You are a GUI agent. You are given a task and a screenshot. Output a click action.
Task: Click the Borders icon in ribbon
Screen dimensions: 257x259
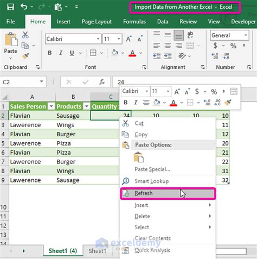pyautogui.click(x=93, y=53)
